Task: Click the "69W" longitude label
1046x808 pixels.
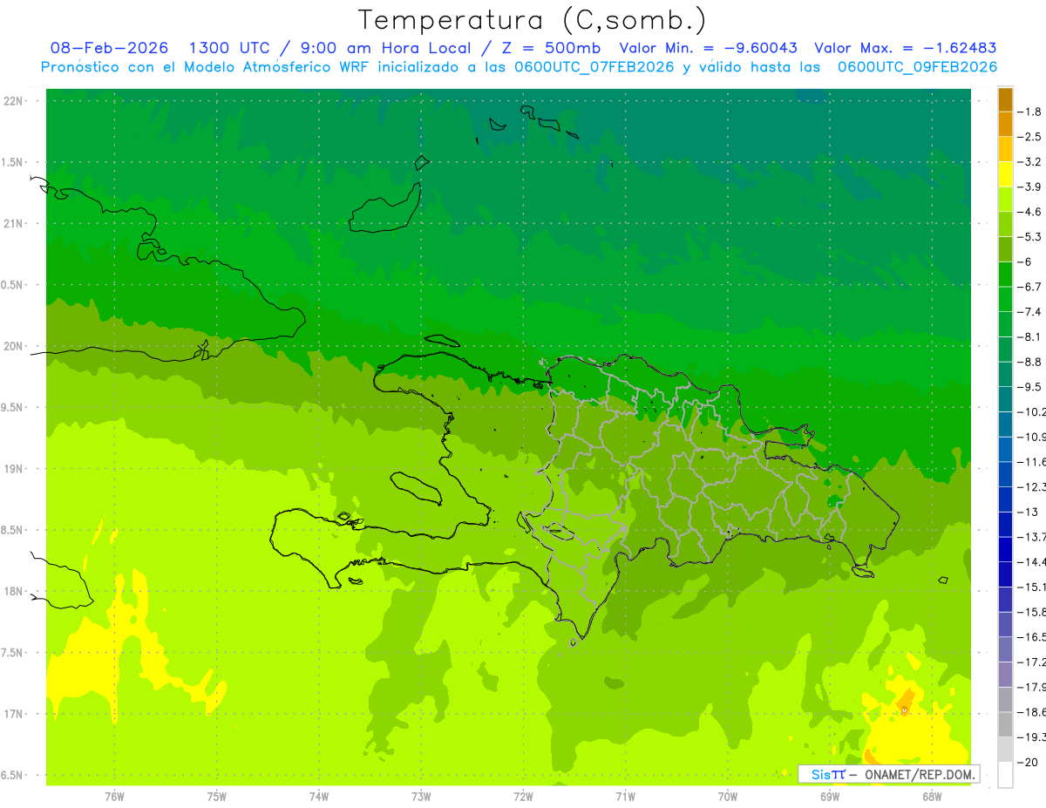Action: (830, 797)
